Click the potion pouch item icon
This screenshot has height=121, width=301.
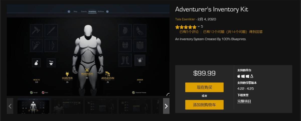pyautogui.click(x=36, y=62)
